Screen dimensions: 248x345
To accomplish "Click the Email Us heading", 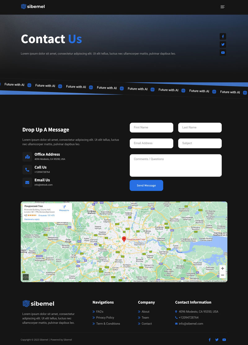I will (42, 180).
